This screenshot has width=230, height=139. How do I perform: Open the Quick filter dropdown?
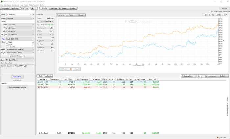[x=20, y=60]
